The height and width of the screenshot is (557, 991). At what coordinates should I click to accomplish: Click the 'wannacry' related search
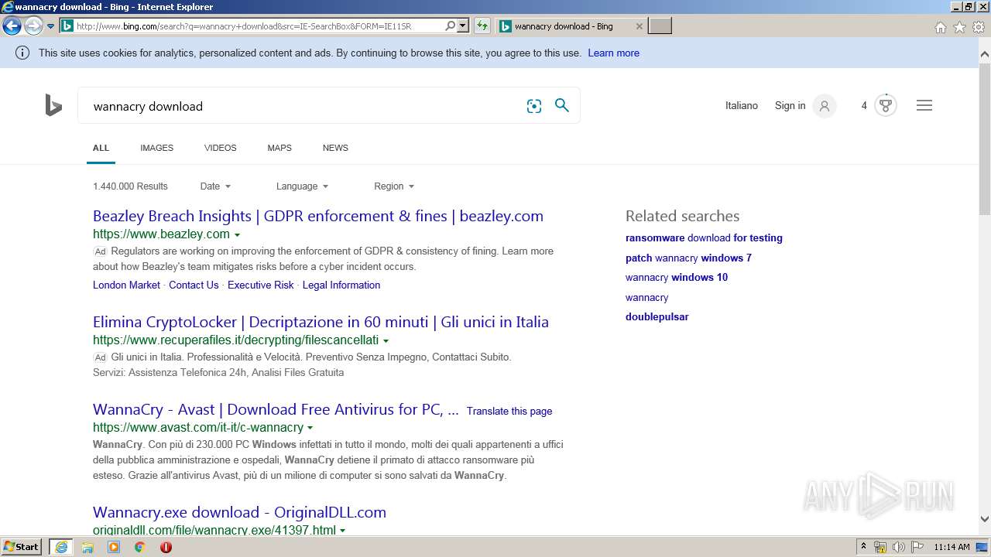(x=646, y=297)
